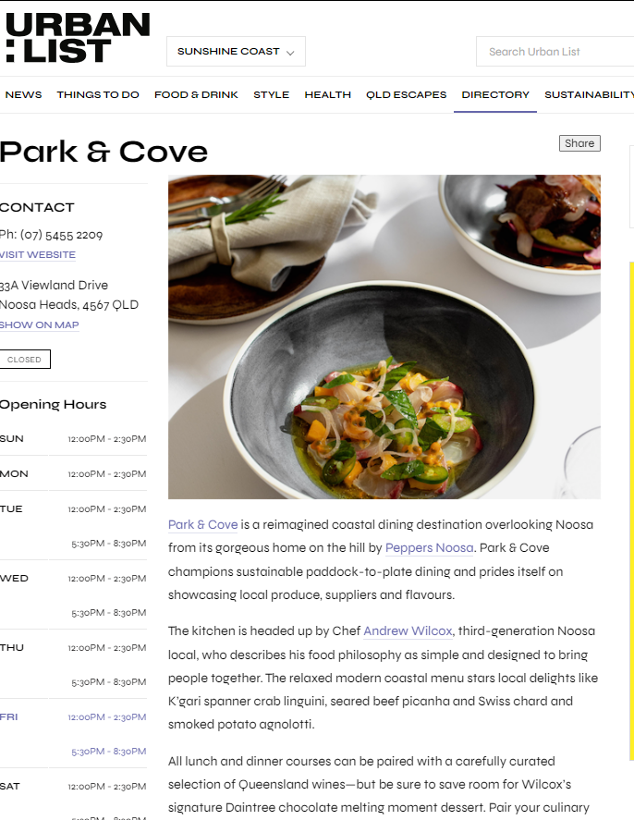The width and height of the screenshot is (634, 820).
Task: Click the Closed status badge
Action: [x=25, y=360]
